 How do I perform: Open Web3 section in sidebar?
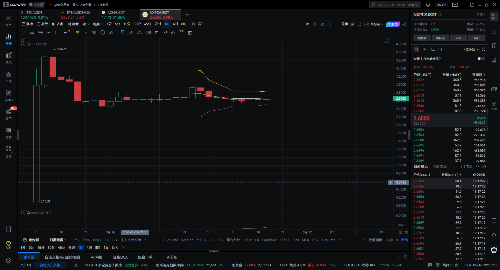point(9,96)
